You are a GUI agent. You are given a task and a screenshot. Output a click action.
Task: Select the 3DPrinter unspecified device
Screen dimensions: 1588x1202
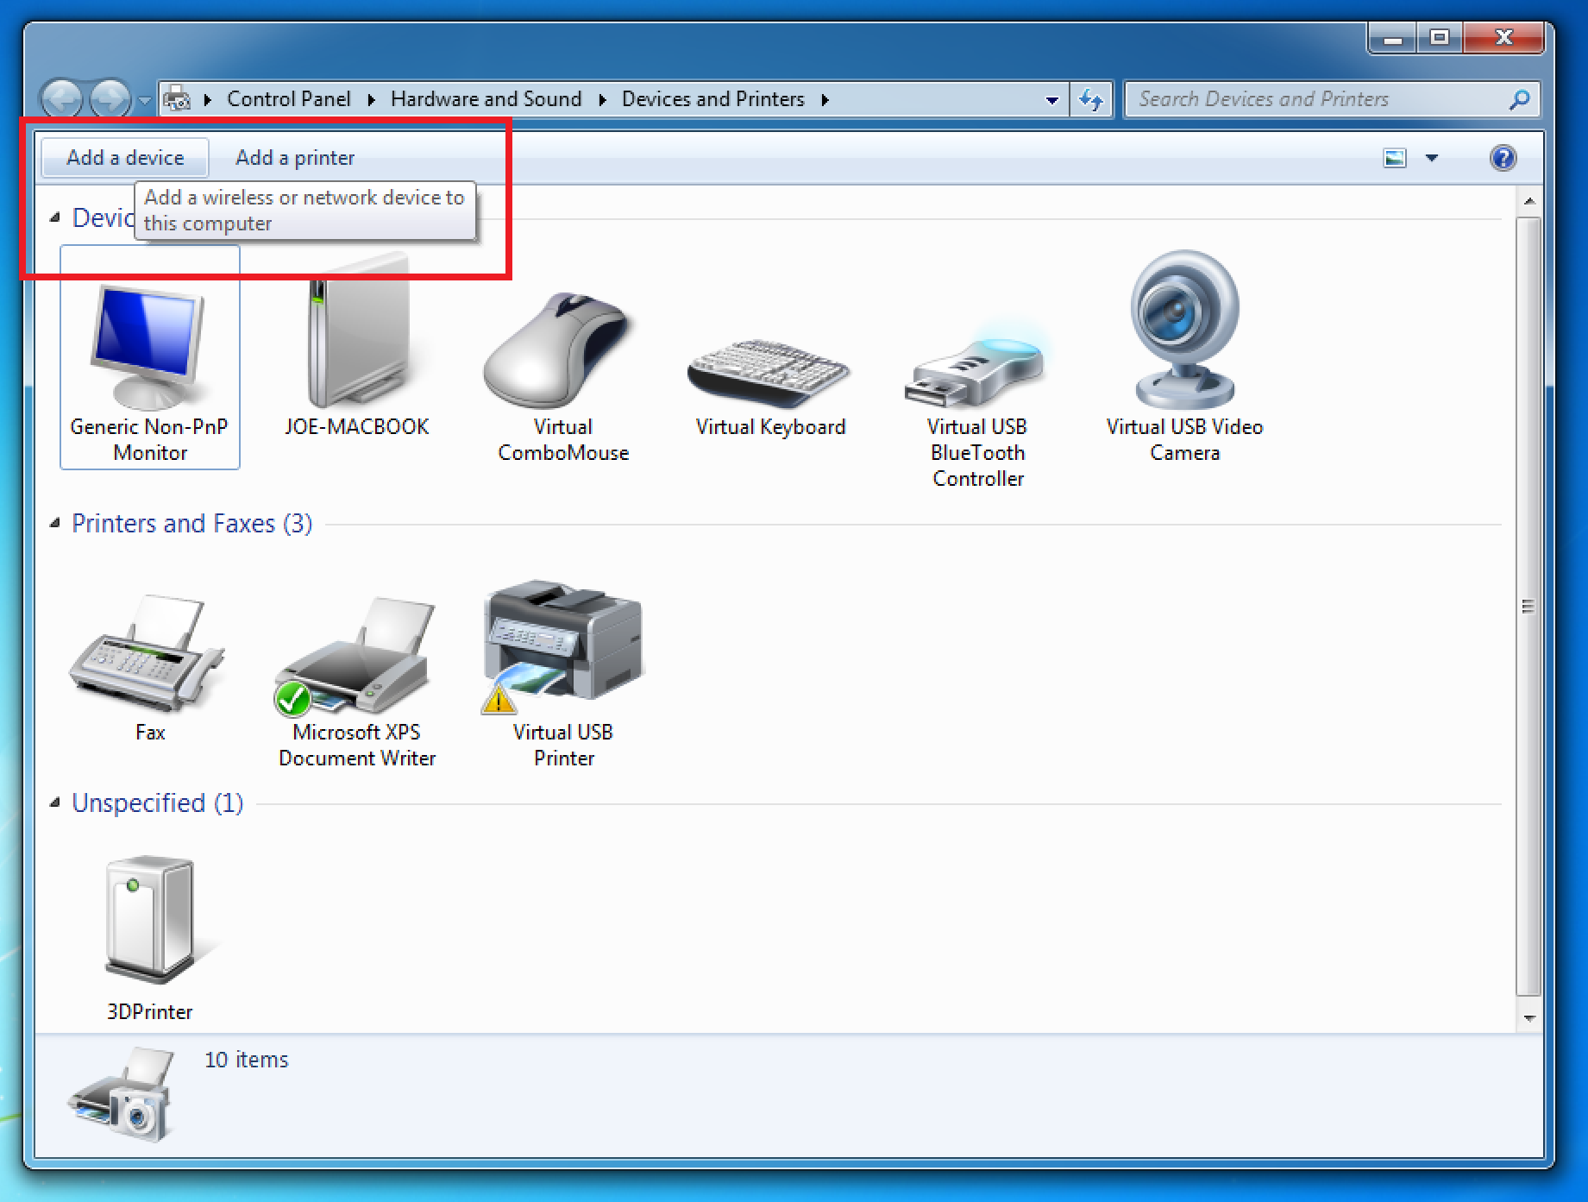tap(149, 939)
